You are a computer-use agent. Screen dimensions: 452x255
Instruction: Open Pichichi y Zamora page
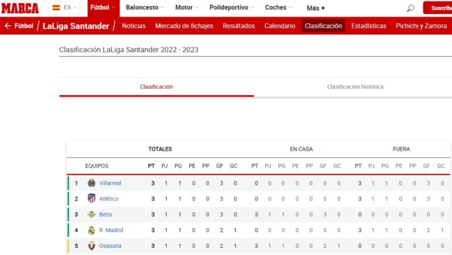click(421, 26)
